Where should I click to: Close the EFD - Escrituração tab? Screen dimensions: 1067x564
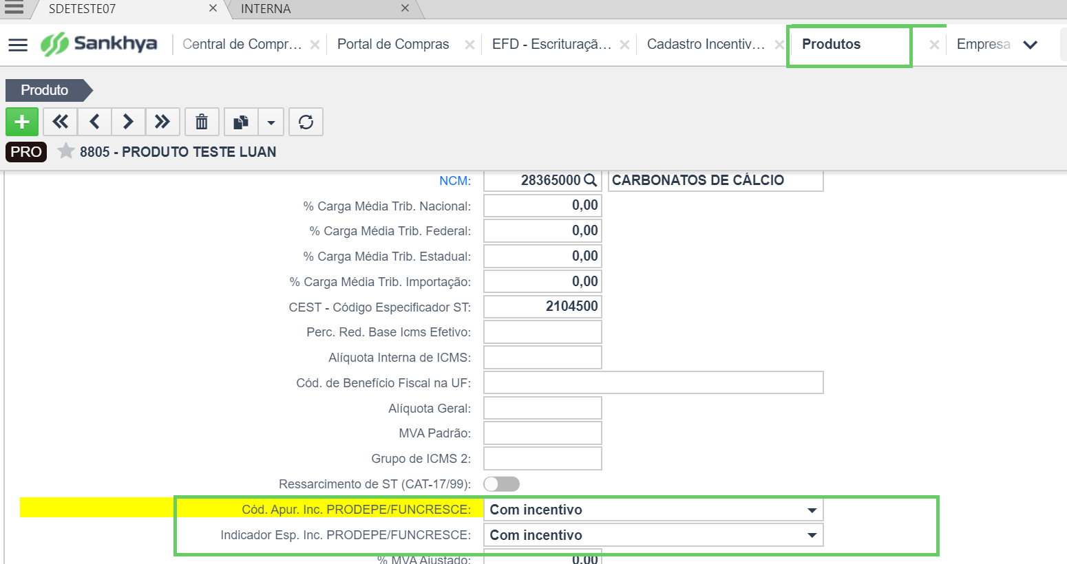tap(624, 45)
